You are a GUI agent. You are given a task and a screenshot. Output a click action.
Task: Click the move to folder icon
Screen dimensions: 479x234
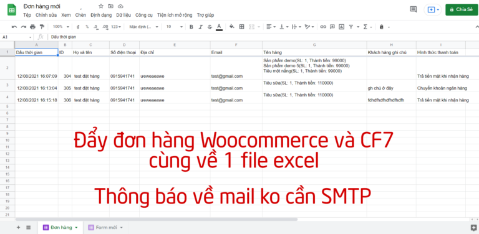pos(110,6)
